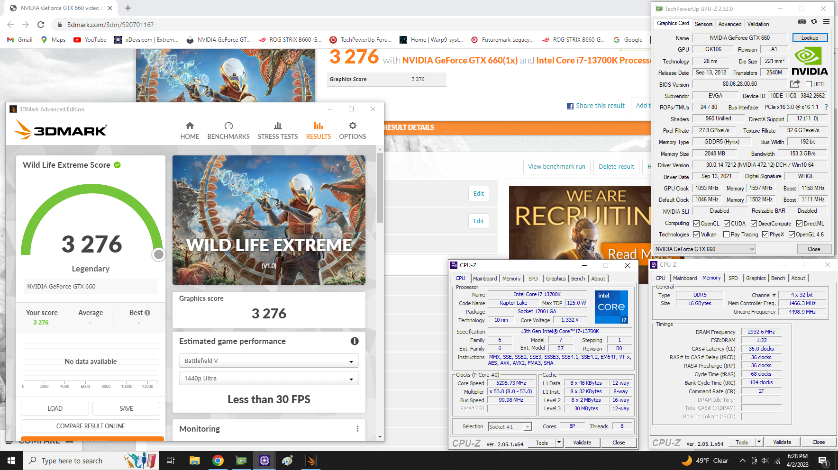838x470 pixels.
Task: Take GPU-Z screenshot with camera icon
Action: (802, 22)
